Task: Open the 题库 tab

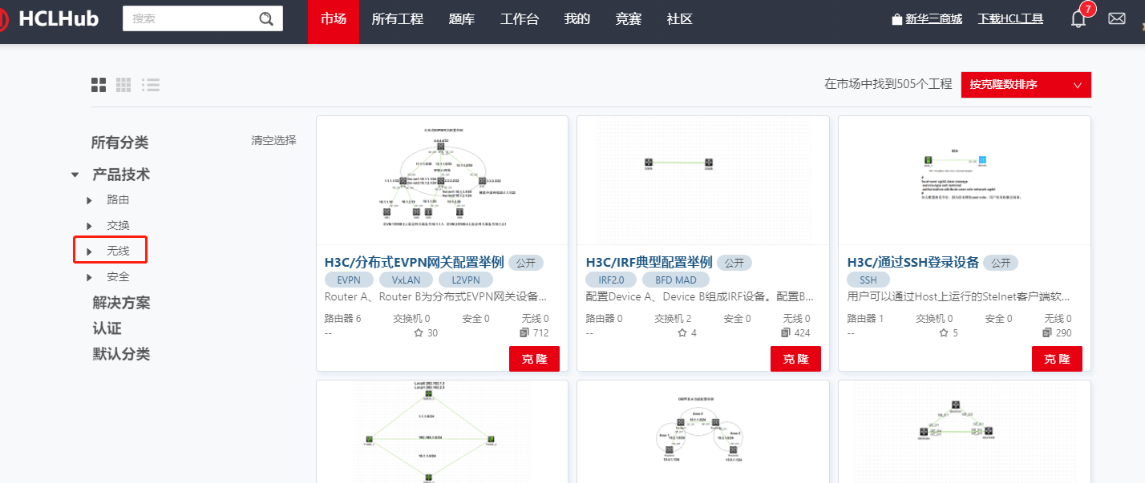Action: 462,19
